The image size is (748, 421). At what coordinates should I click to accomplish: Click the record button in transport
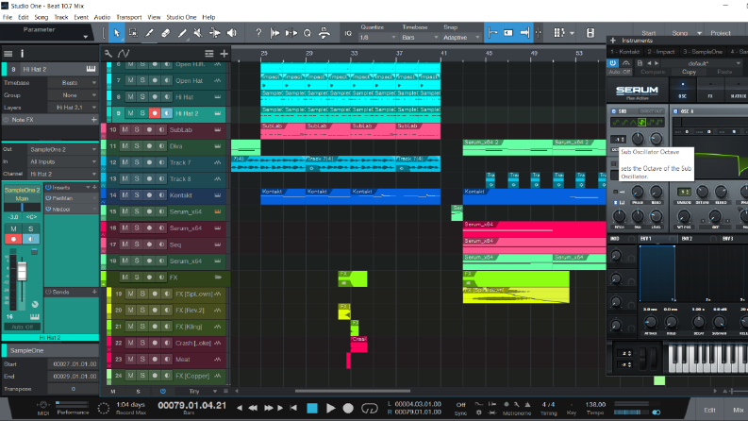[x=348, y=408]
